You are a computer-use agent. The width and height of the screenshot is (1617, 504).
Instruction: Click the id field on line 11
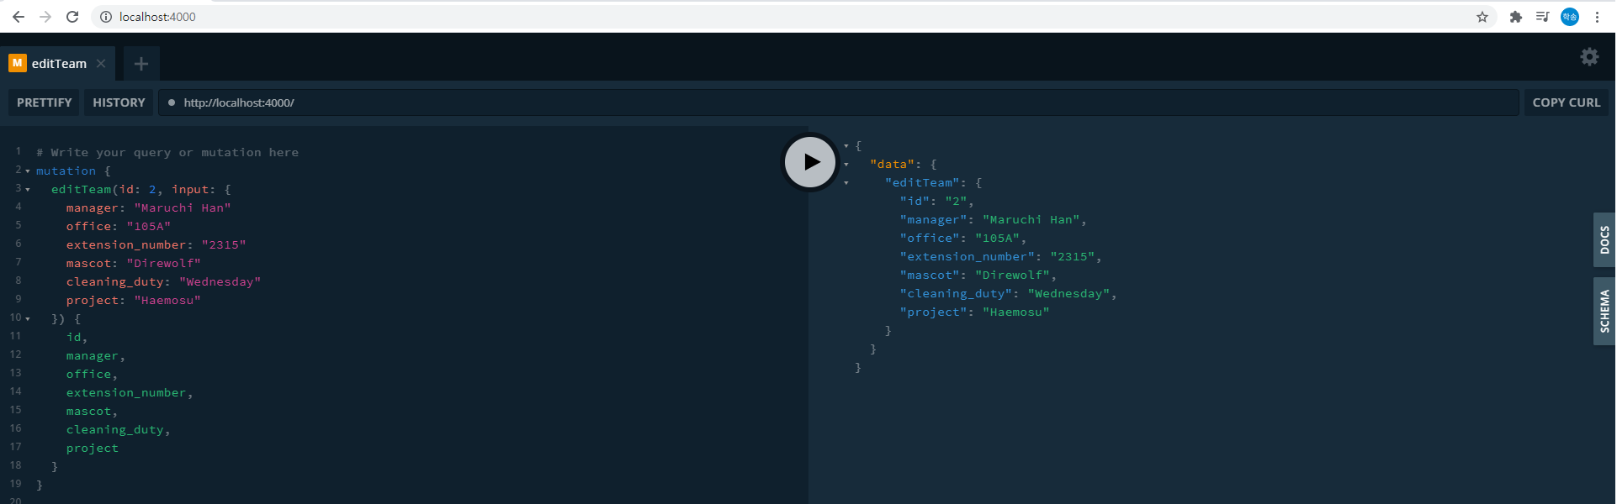[74, 338]
